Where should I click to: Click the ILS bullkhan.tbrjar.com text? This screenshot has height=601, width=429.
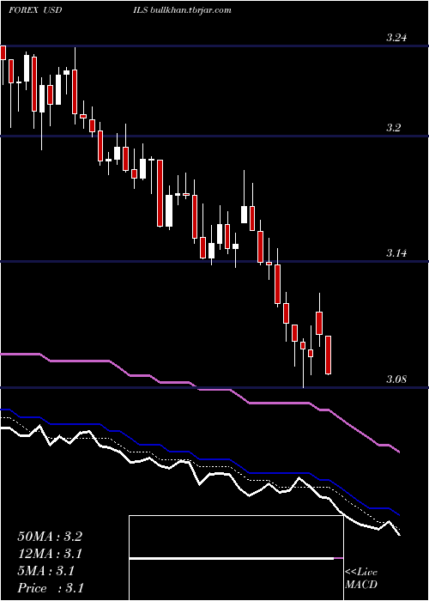click(180, 10)
